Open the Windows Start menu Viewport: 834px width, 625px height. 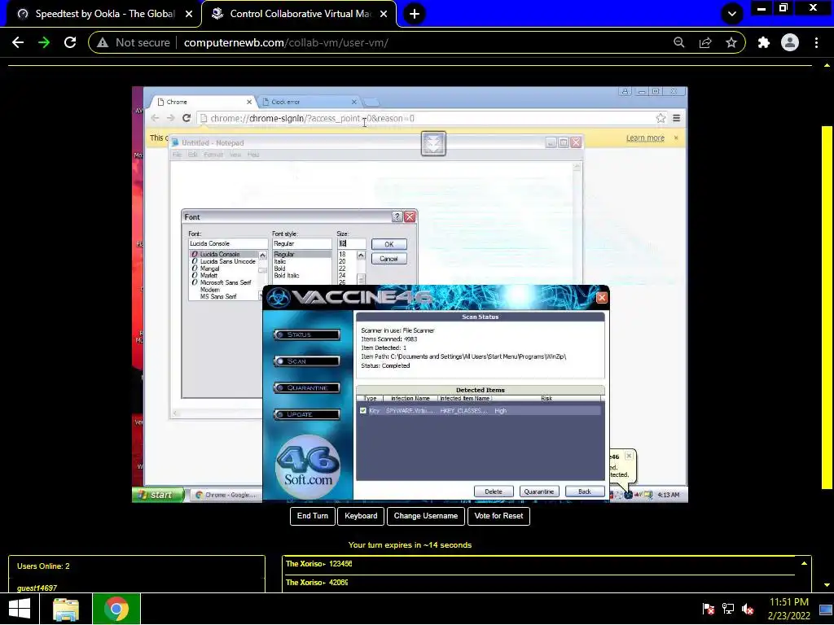(x=20, y=609)
